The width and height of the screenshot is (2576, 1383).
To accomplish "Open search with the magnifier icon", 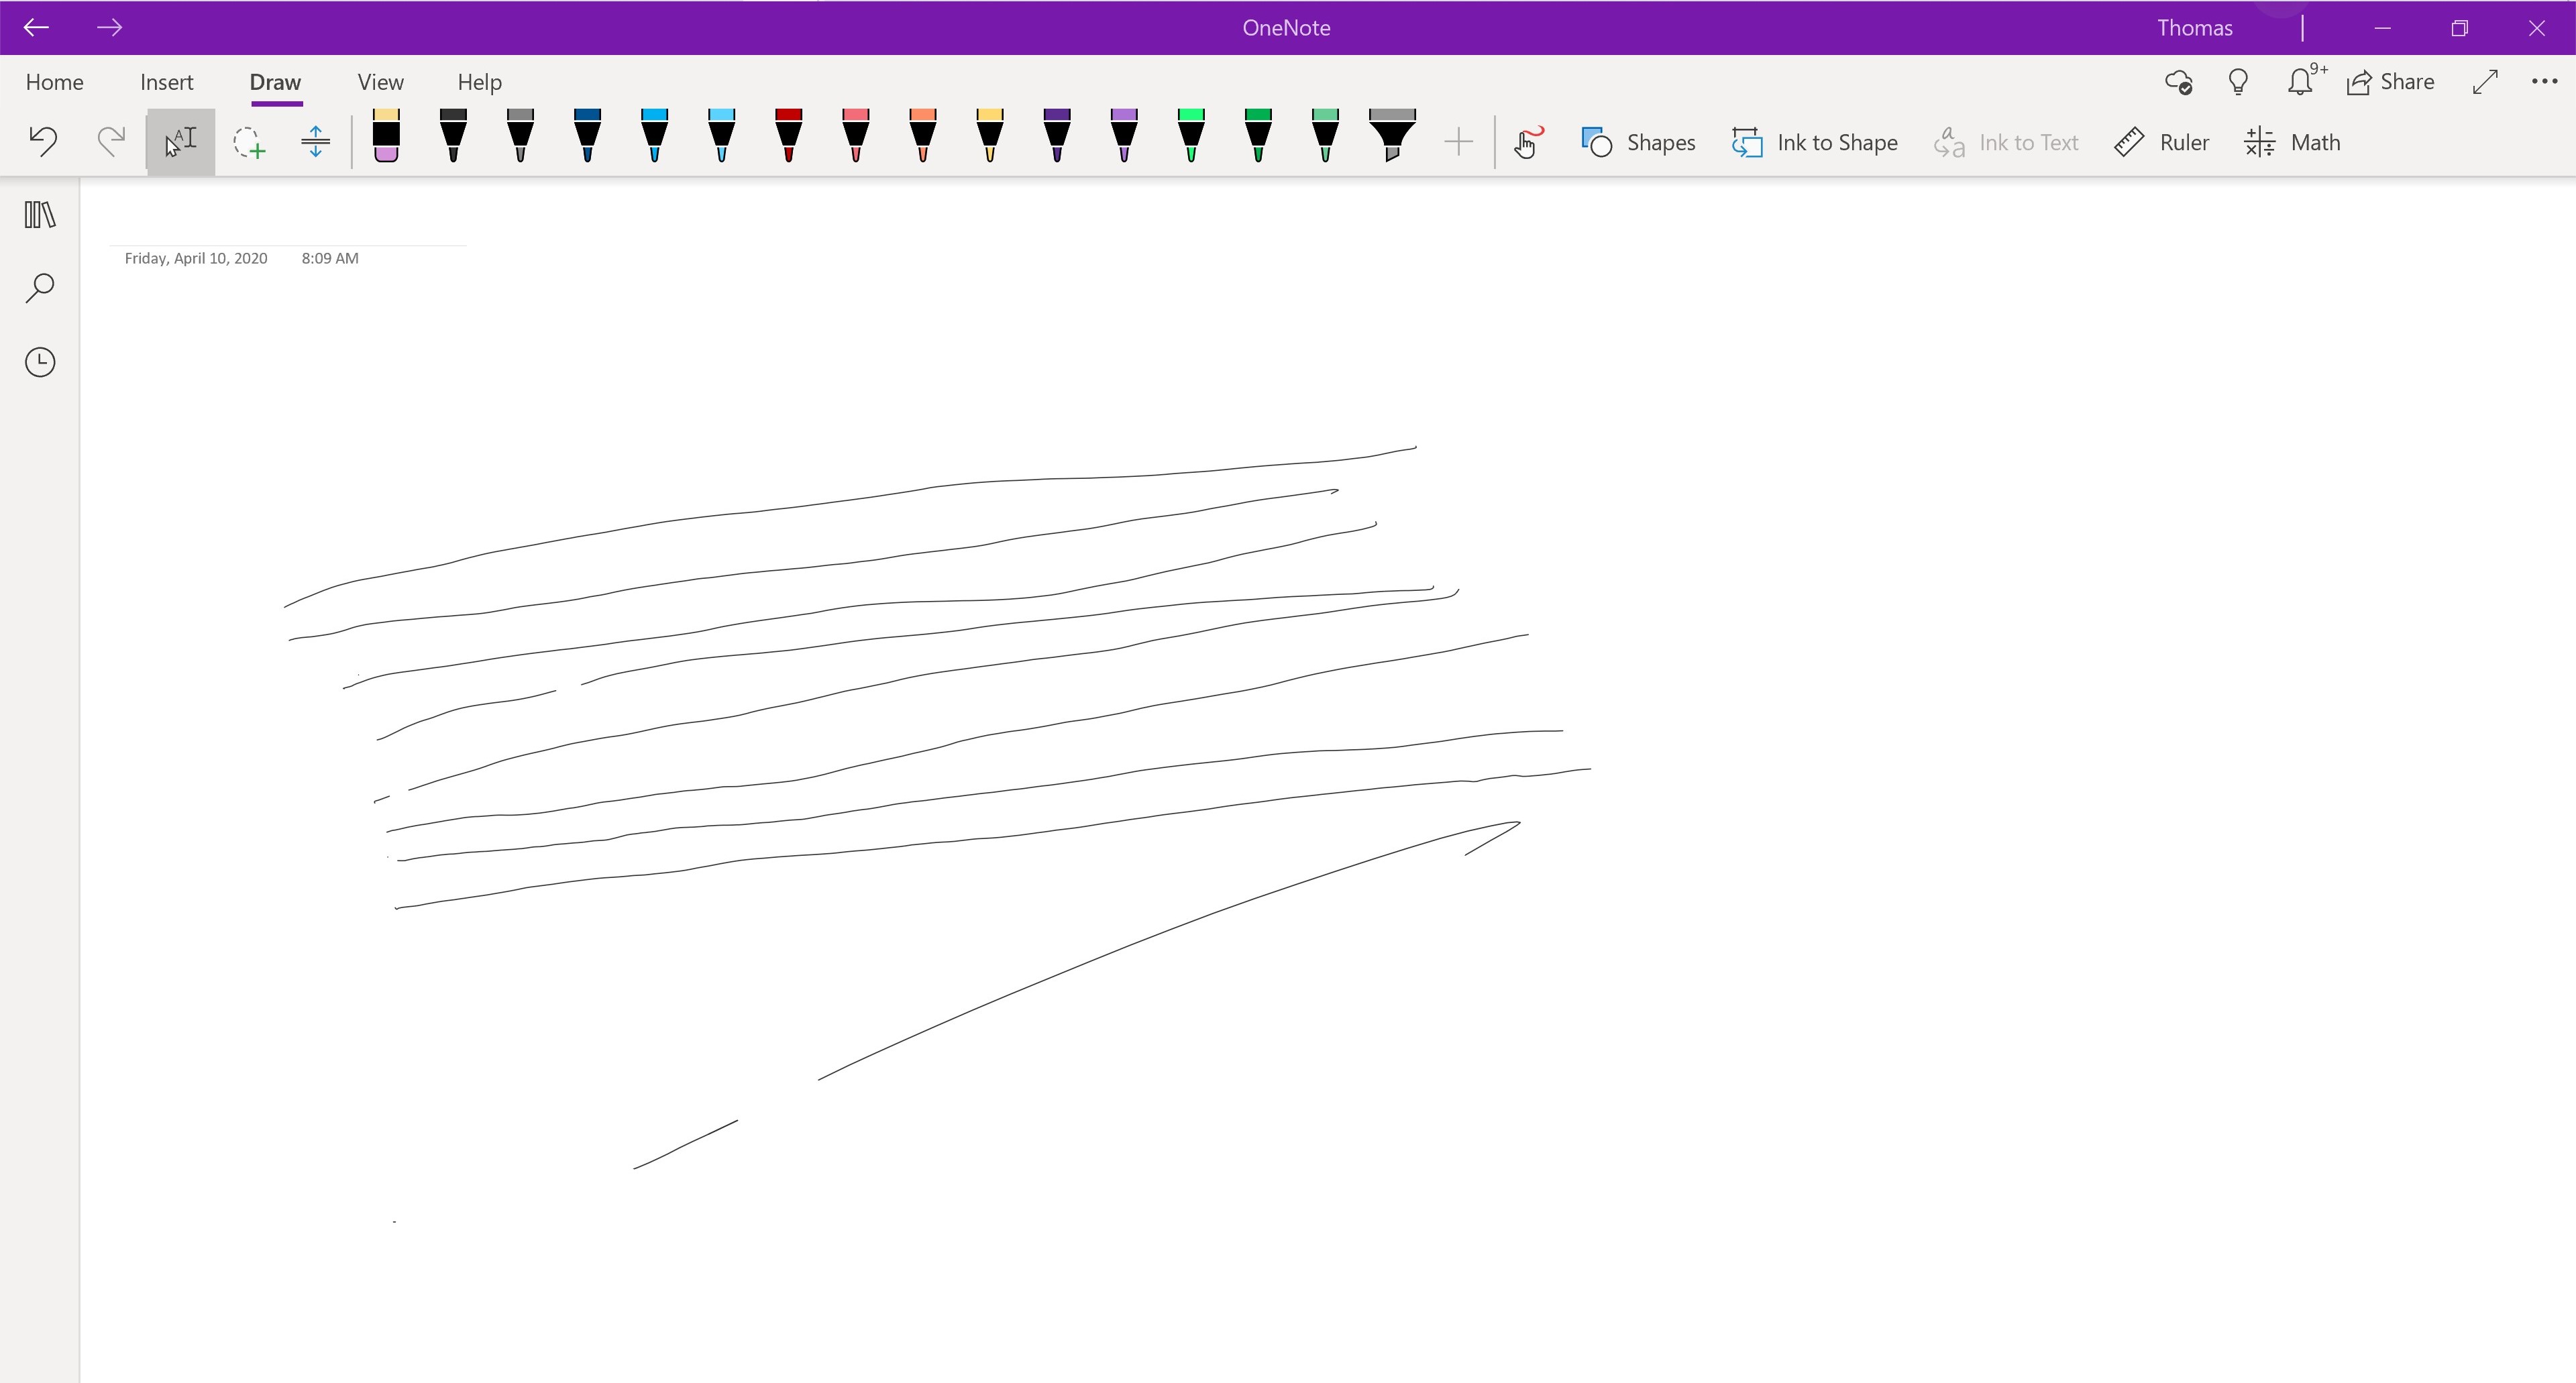I will point(40,288).
